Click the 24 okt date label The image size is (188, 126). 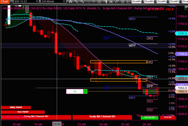coord(103,124)
